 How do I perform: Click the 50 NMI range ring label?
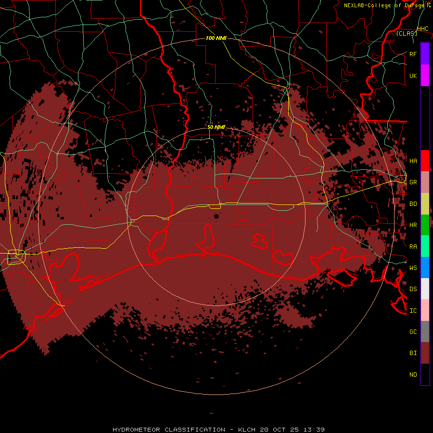point(216,127)
